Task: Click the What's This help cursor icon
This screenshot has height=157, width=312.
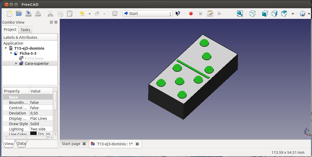Action: (x=178, y=14)
